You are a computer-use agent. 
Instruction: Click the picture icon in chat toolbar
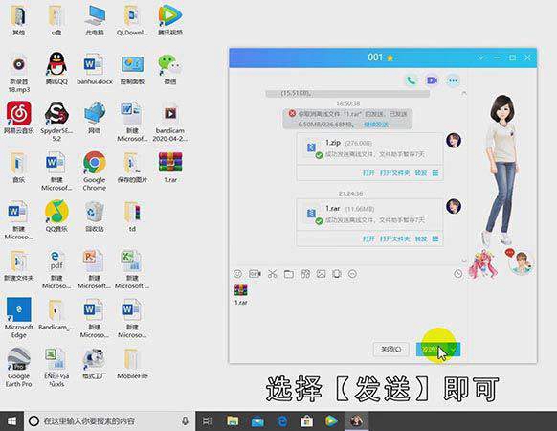point(322,274)
